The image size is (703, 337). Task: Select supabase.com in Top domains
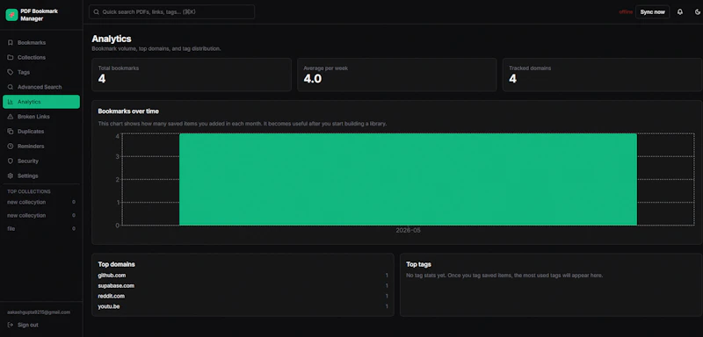116,285
